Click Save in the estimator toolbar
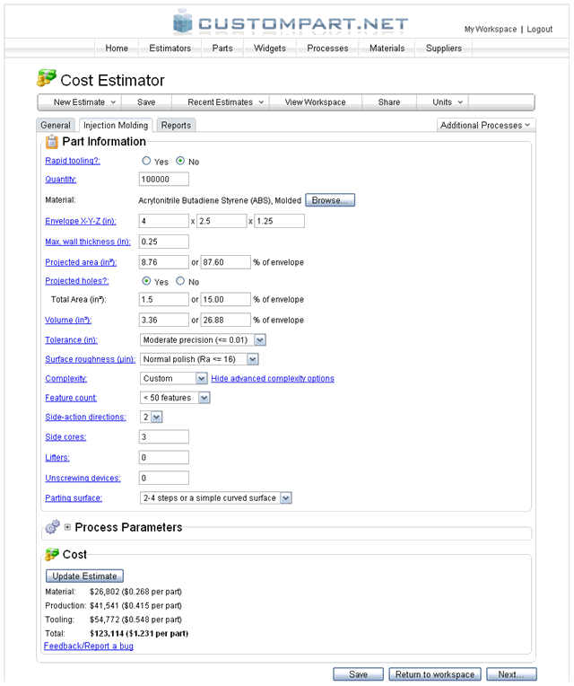Image resolution: width=574 pixels, height=686 pixels. point(146,102)
